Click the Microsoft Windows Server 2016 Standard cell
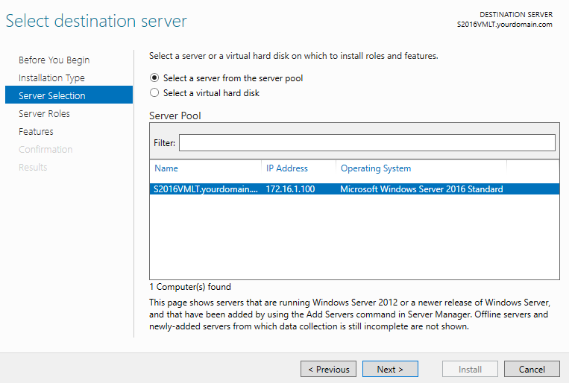 (421, 189)
